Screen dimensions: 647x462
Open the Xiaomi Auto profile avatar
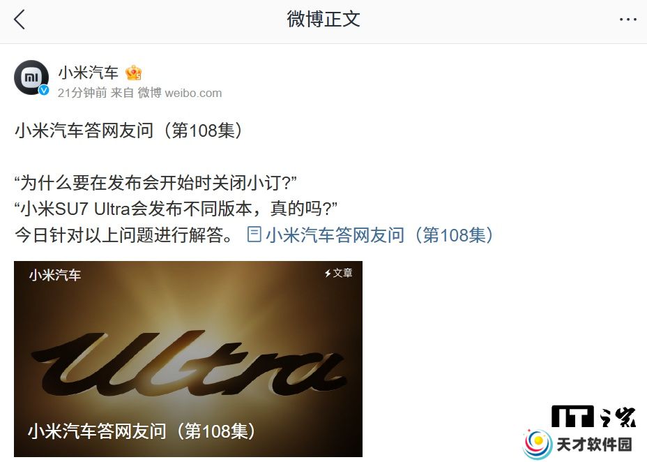pyautogui.click(x=31, y=77)
